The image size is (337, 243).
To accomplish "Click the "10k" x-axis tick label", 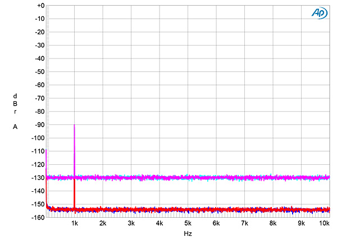I will 324,223.
